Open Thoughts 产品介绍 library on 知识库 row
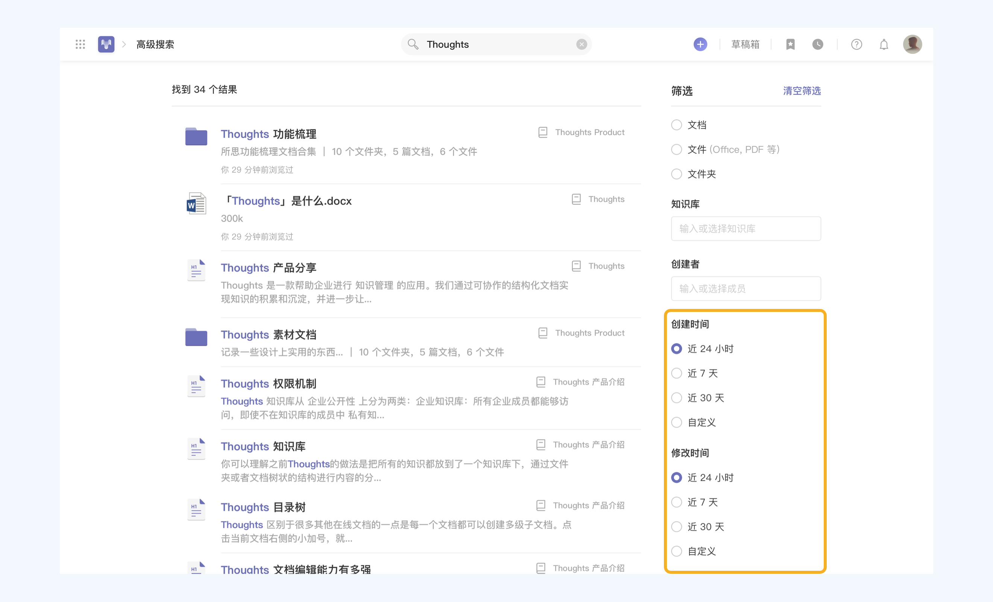Image resolution: width=993 pixels, height=602 pixels. (580, 445)
